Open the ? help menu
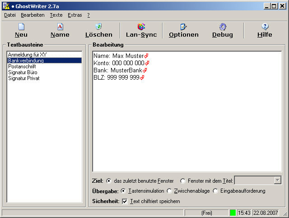Image resolution: width=289 pixels, height=218 pixels. click(x=89, y=15)
